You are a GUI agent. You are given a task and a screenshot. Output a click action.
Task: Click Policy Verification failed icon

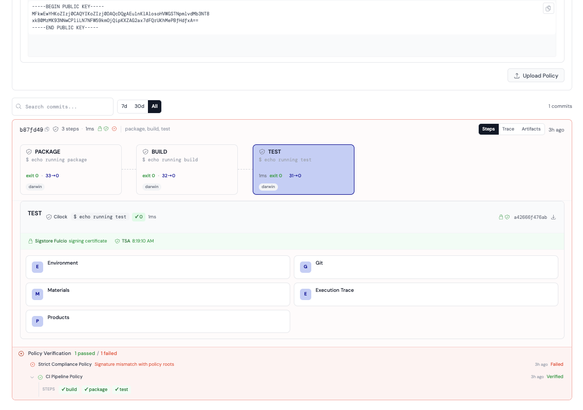pos(21,353)
